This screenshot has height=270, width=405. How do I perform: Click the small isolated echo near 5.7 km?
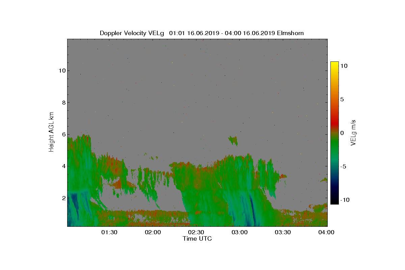[x=233, y=140]
